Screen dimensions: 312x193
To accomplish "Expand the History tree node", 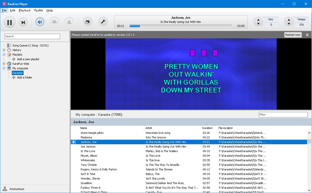I will (4, 50).
